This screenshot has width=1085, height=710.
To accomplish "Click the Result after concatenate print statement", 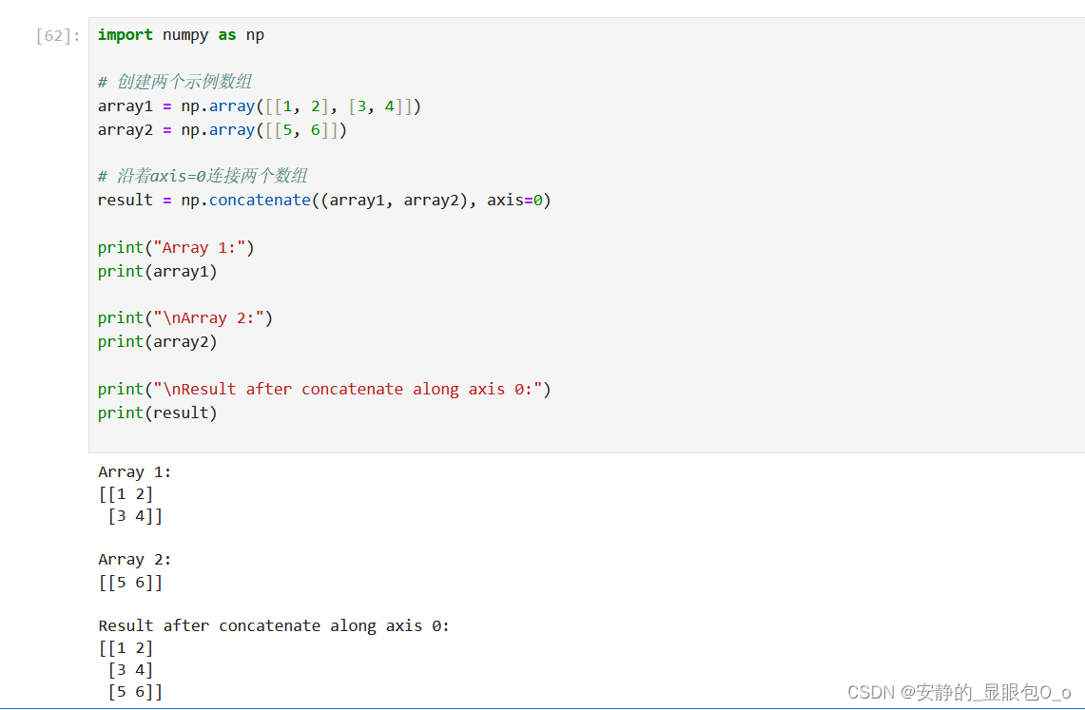I will pos(324,390).
